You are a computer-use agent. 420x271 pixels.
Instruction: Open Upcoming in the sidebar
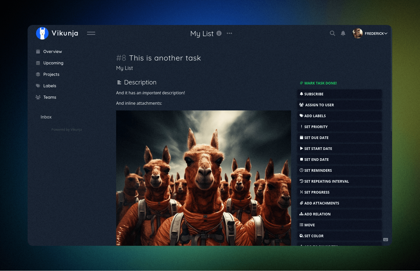[x=53, y=63]
